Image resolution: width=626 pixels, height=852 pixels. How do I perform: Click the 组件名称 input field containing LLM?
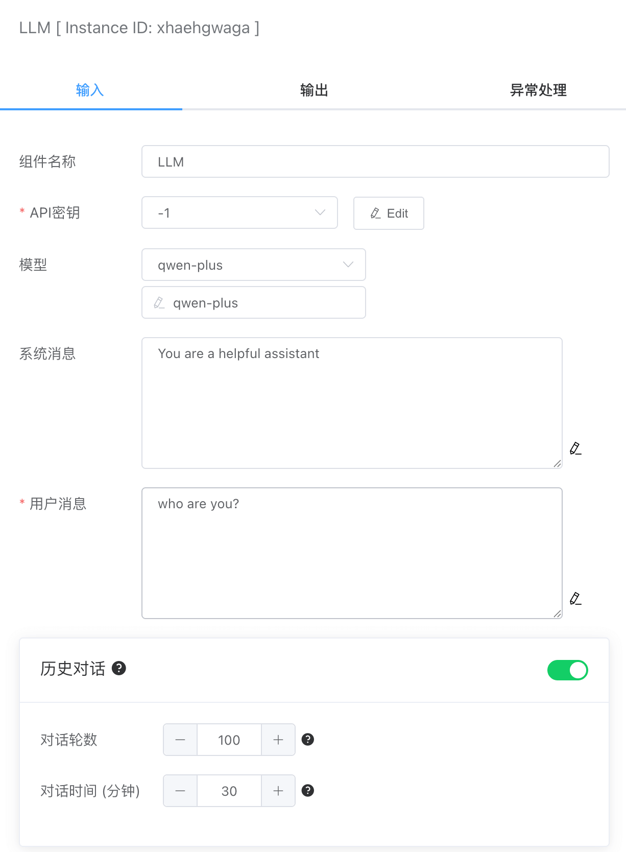coord(375,162)
